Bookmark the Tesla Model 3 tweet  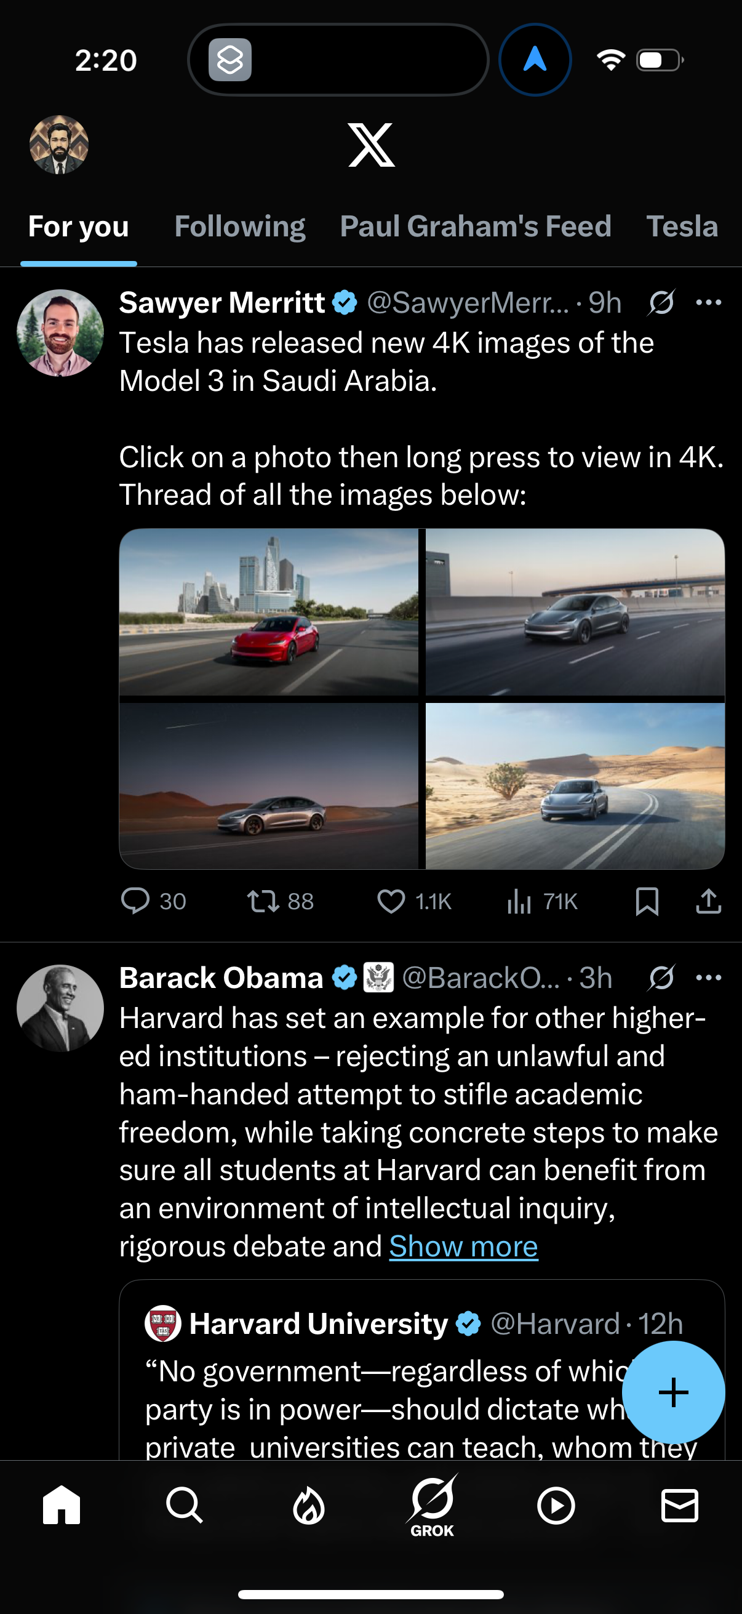(648, 902)
